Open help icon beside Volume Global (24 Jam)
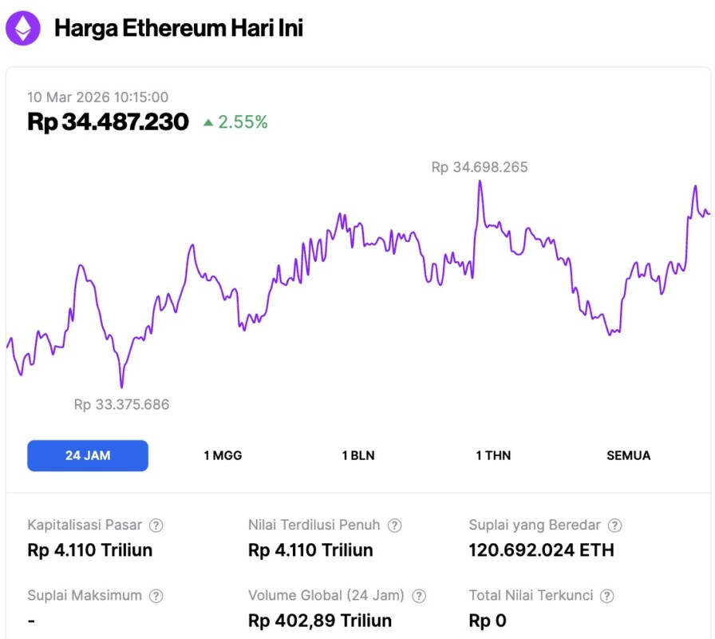This screenshot has width=715, height=639. coord(419,596)
